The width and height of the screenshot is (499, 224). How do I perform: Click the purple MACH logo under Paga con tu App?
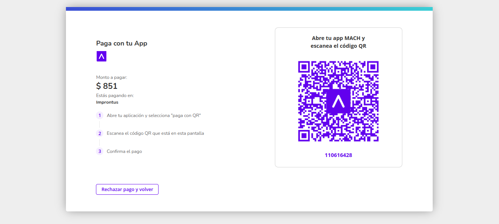[102, 56]
